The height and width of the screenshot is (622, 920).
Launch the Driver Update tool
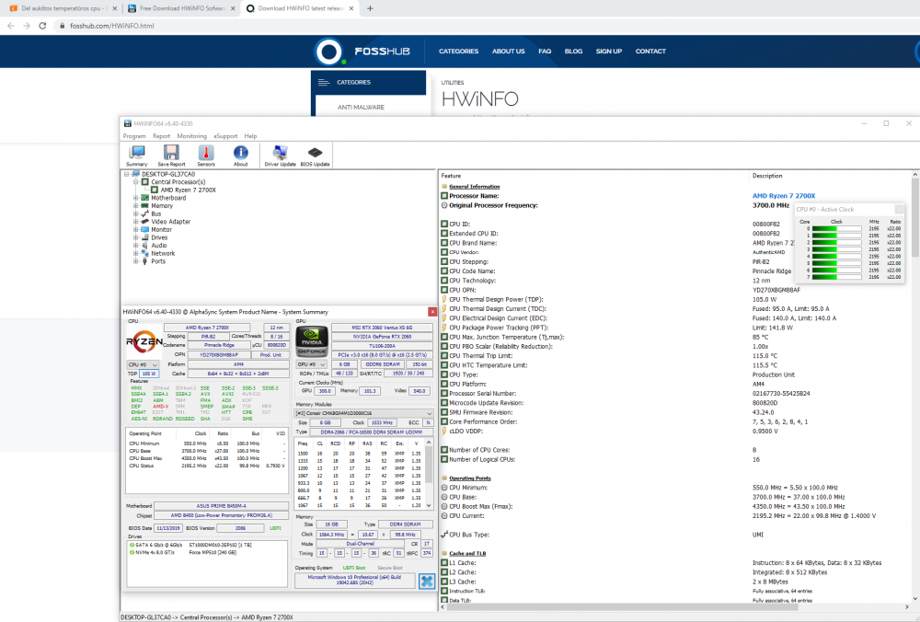point(280,155)
